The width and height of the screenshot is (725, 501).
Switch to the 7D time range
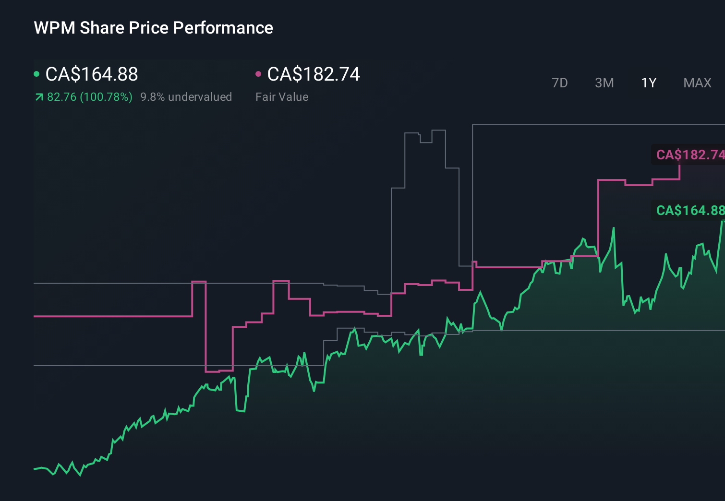click(x=560, y=83)
